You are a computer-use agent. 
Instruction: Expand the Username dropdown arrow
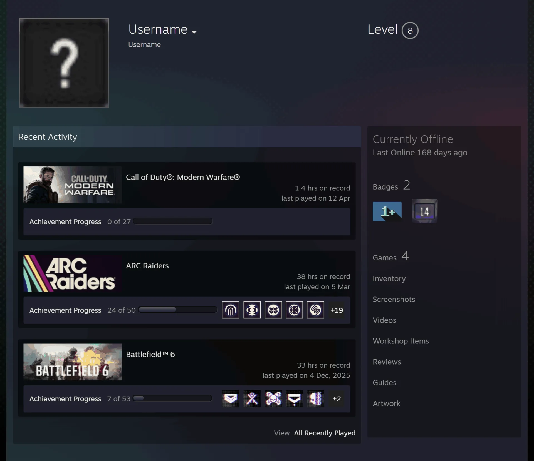(x=194, y=32)
